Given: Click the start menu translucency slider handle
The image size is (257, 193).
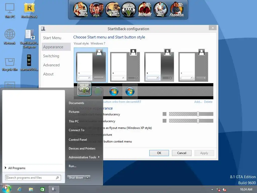Looking at the screenshot, I should 198,114.
